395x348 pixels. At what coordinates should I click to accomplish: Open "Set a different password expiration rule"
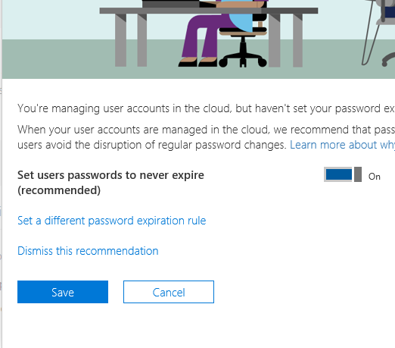coord(112,221)
